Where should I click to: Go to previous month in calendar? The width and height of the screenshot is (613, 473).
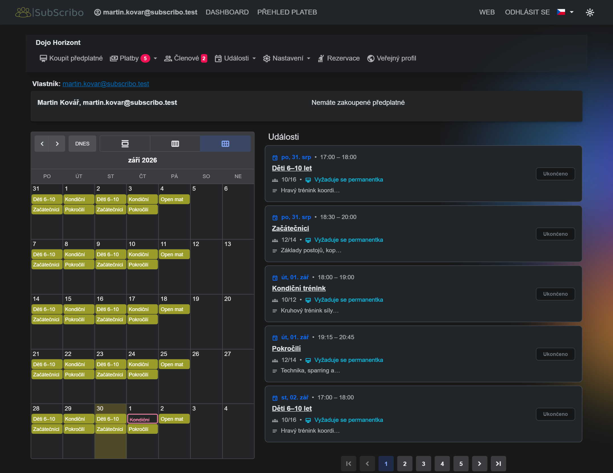pyautogui.click(x=42, y=144)
